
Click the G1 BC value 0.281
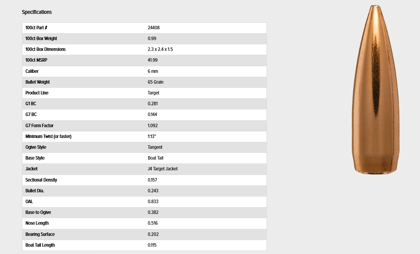pyautogui.click(x=152, y=104)
